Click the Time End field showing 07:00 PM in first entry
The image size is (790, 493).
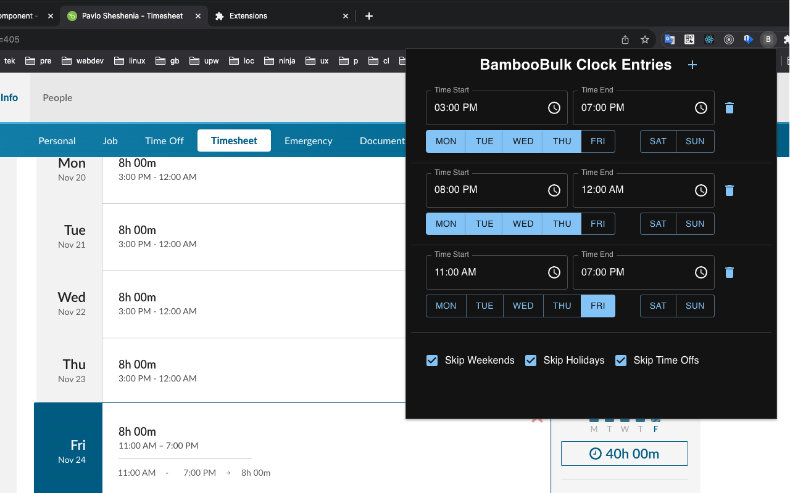tap(630, 108)
